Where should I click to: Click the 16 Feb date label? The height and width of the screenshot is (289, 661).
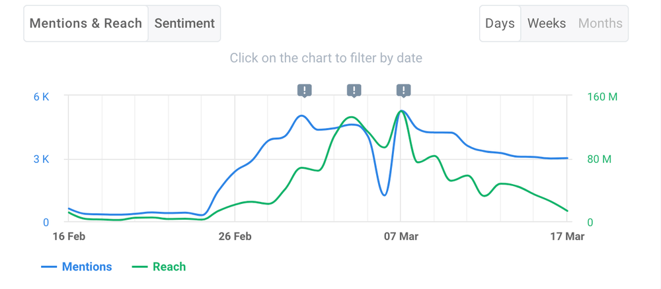click(x=68, y=236)
